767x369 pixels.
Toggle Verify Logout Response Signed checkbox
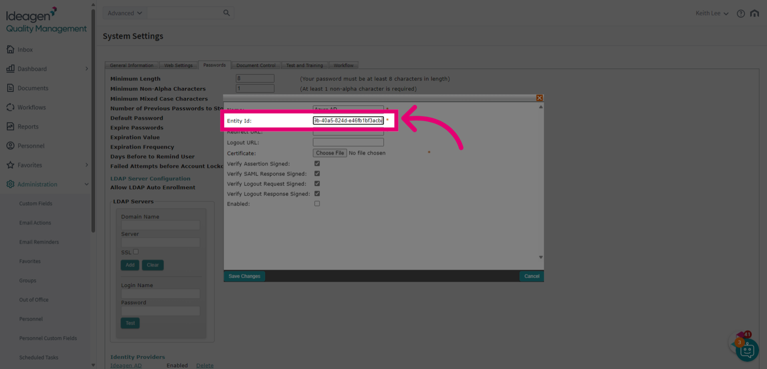click(317, 193)
